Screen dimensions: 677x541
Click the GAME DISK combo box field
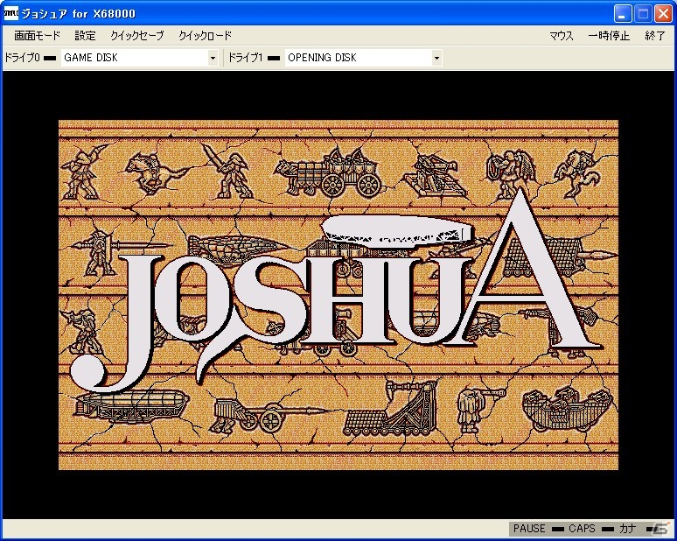tap(139, 58)
